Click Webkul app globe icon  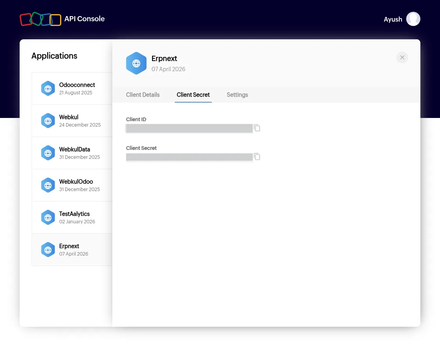pos(48,121)
